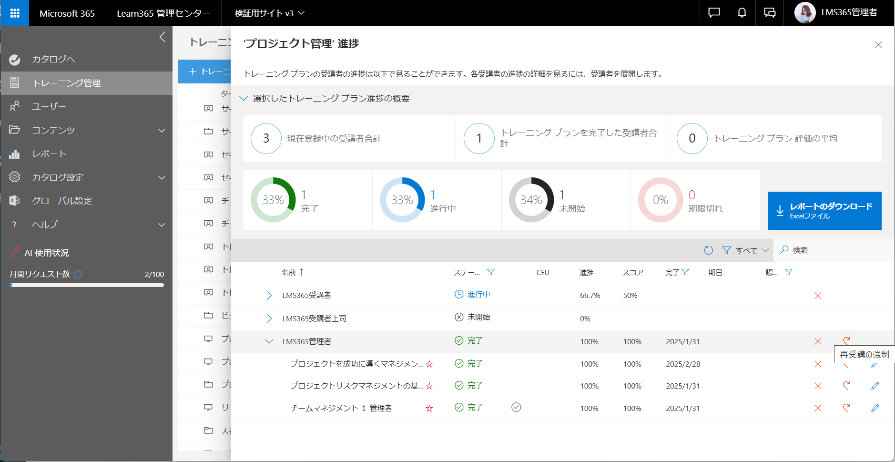Force retake for チームマネジメント 1 管理者 row
895x462 pixels.
(x=846, y=408)
